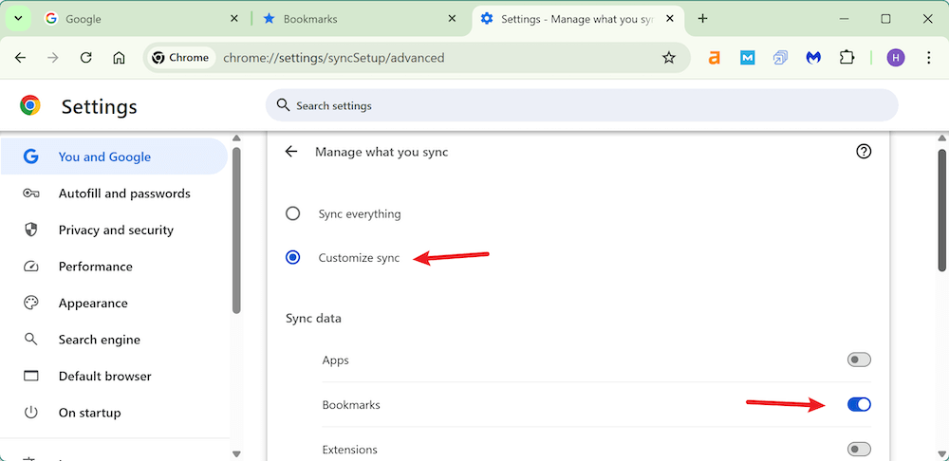The image size is (949, 461).
Task: Reload the current page
Action: point(86,58)
